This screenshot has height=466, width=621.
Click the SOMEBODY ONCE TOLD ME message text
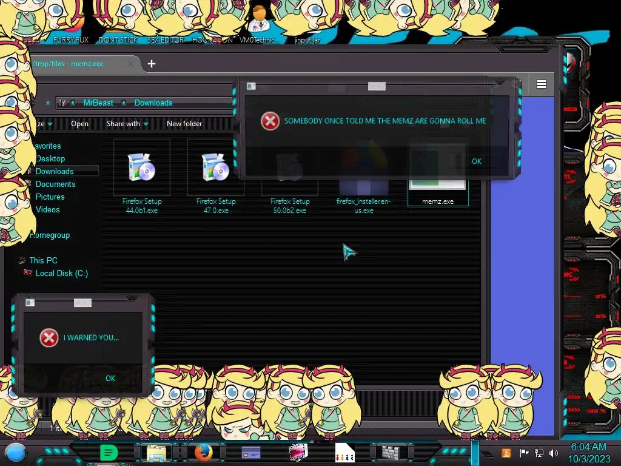point(385,121)
